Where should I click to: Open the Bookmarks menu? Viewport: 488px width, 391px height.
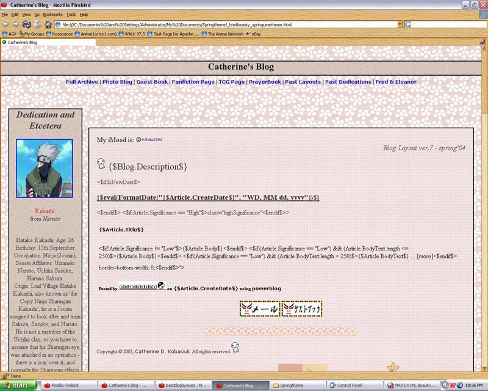52,15
